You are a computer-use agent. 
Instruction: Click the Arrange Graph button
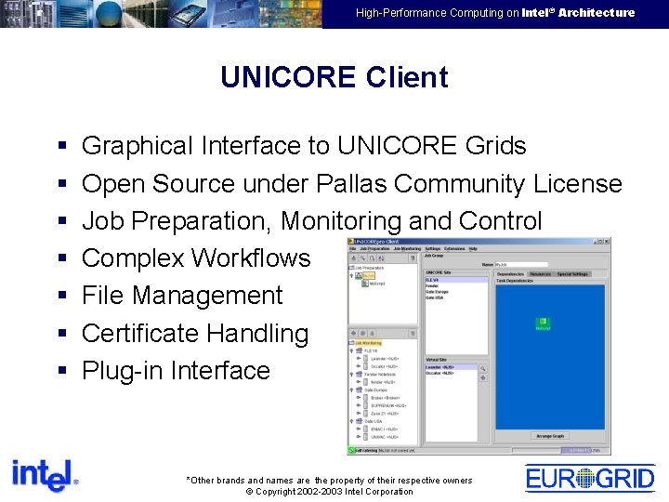(x=550, y=436)
